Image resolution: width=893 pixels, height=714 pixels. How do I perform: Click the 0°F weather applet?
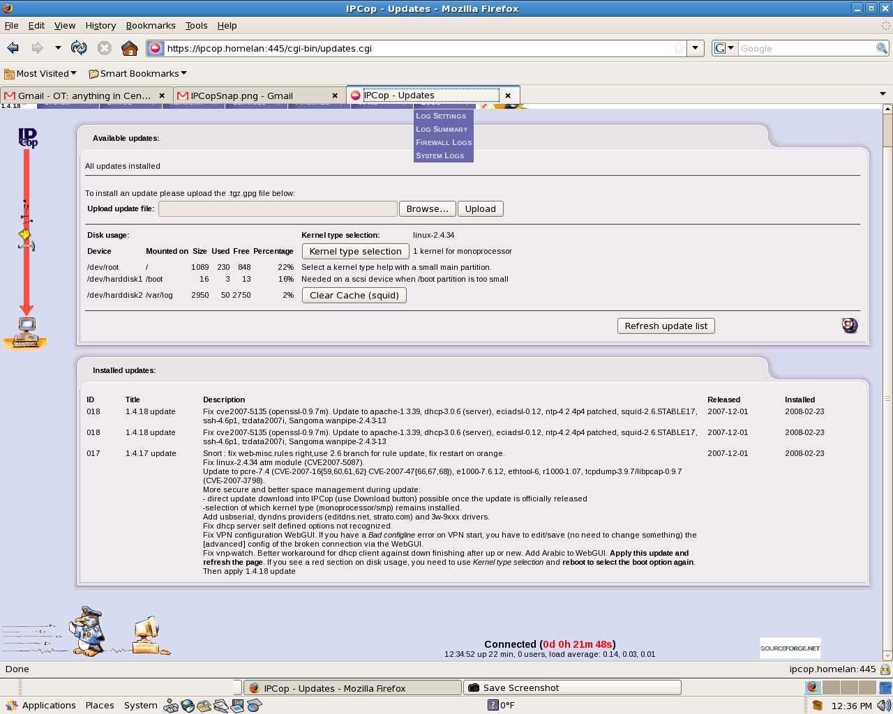(501, 705)
